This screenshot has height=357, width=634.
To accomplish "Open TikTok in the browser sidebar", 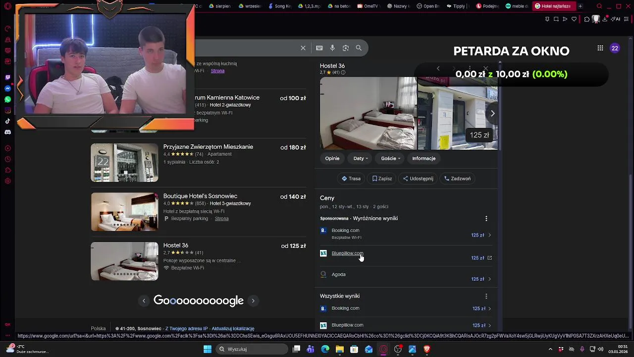I will 7,121.
